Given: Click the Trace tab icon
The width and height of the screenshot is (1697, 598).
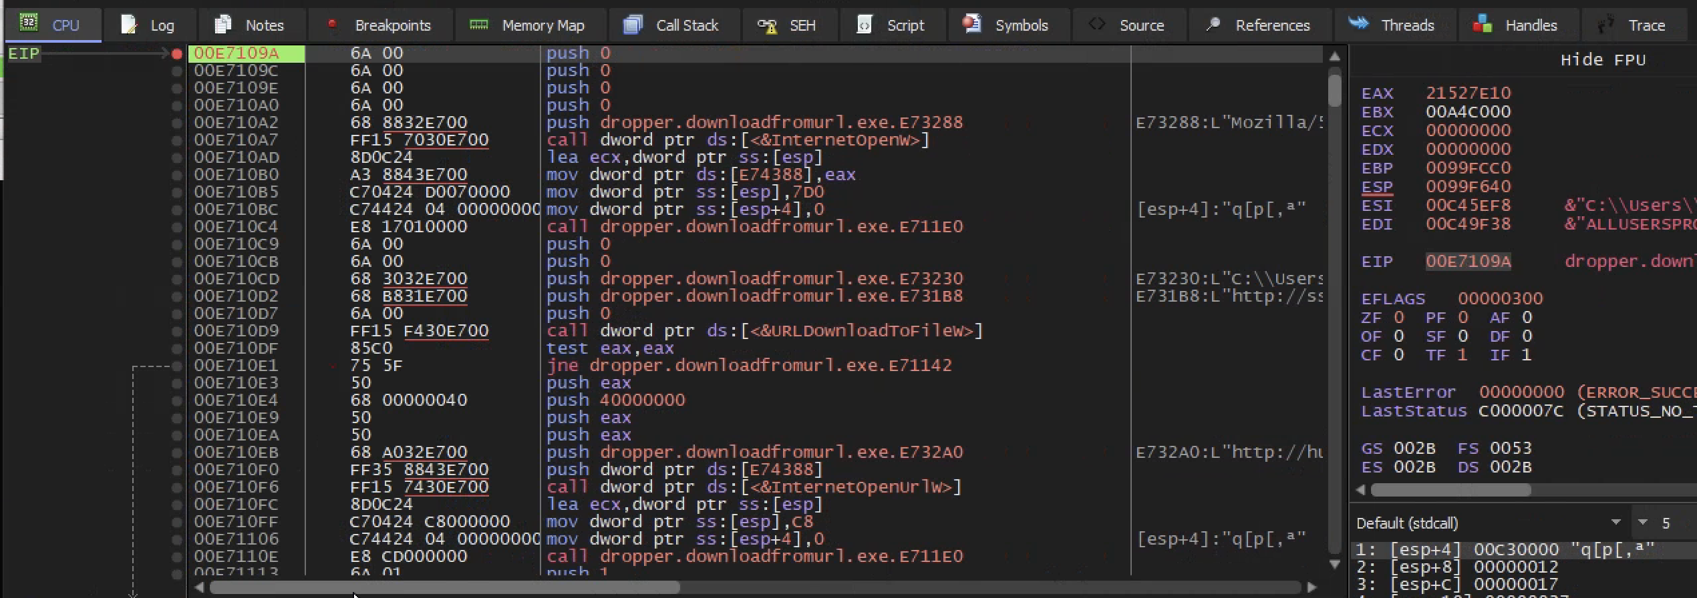Looking at the screenshot, I should tap(1605, 25).
